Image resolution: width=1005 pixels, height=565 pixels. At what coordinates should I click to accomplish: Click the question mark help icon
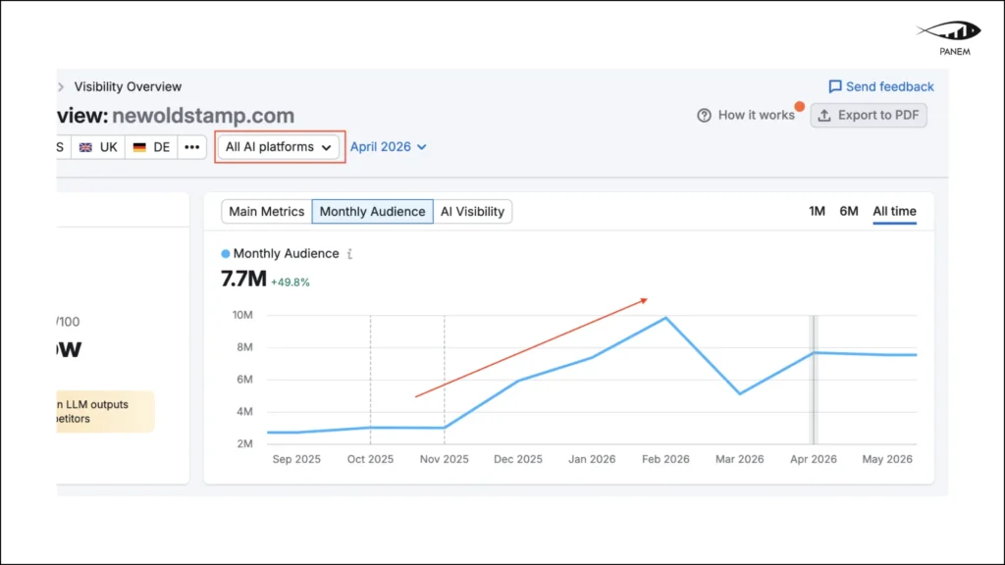704,116
